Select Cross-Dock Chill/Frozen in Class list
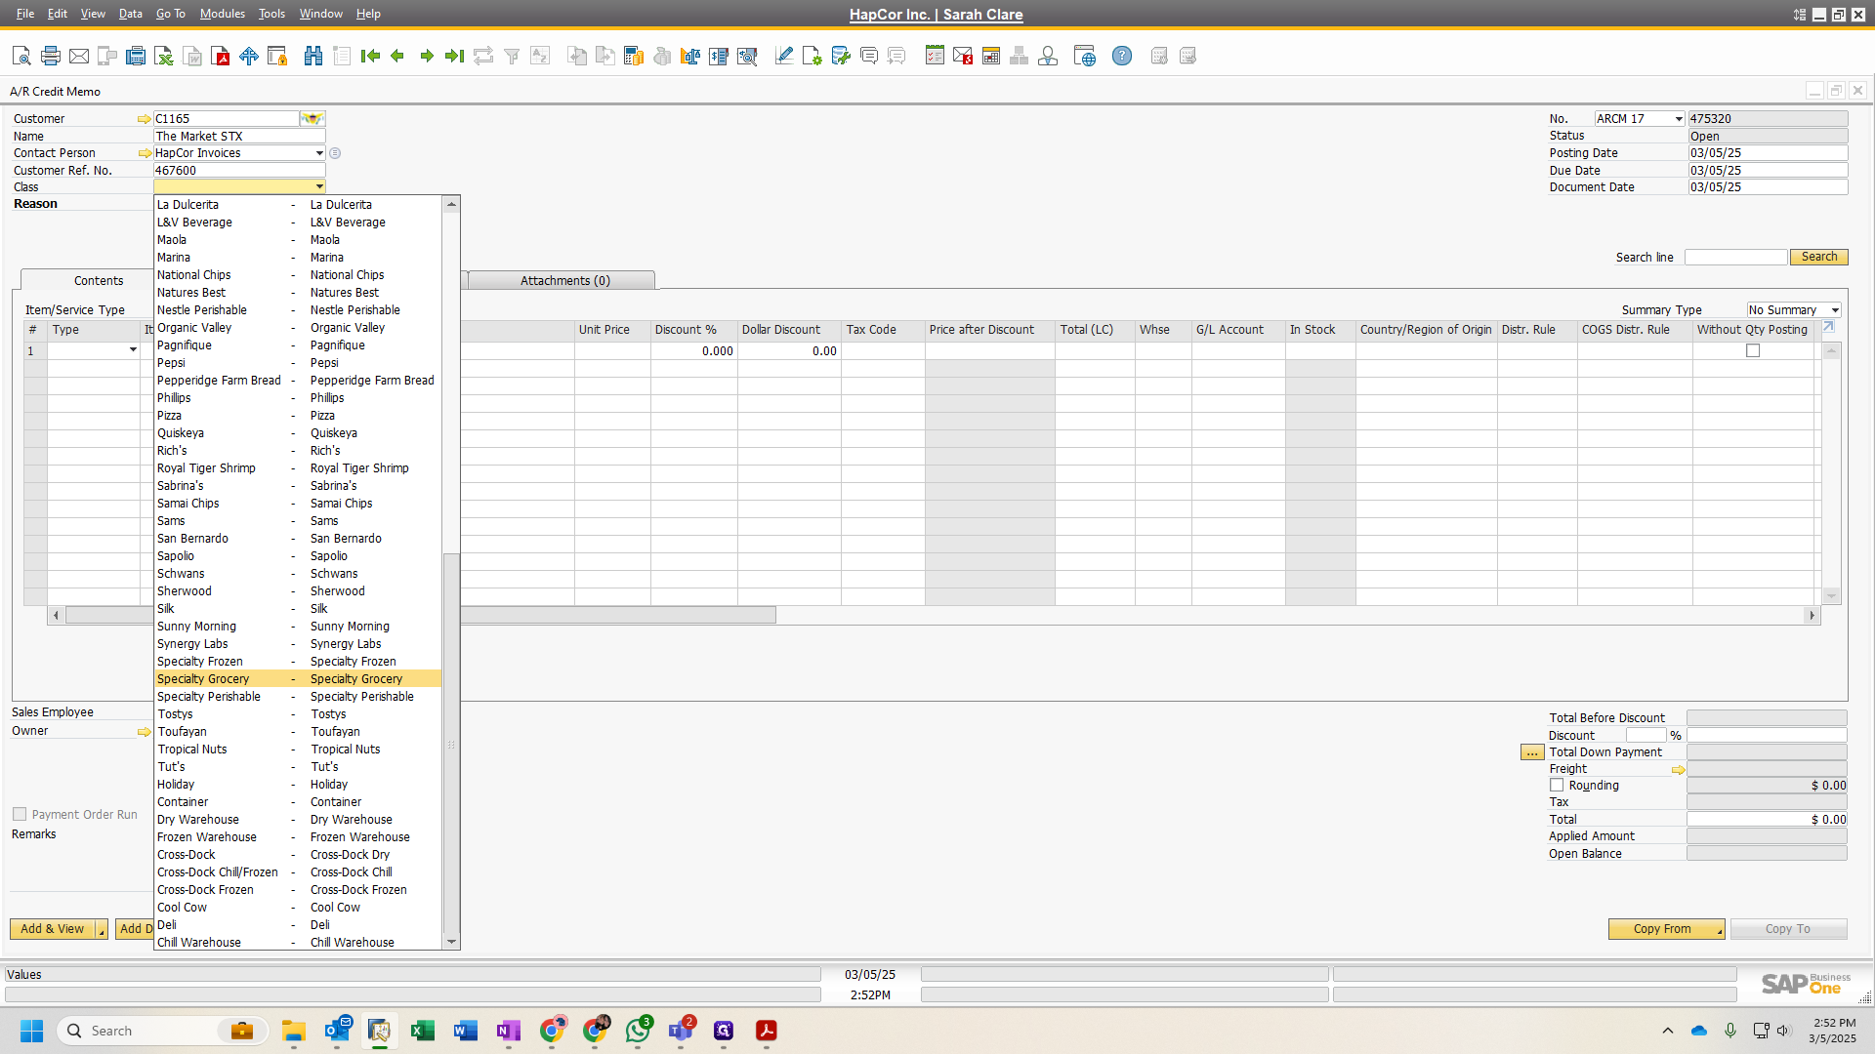This screenshot has height=1054, width=1875. (x=298, y=872)
